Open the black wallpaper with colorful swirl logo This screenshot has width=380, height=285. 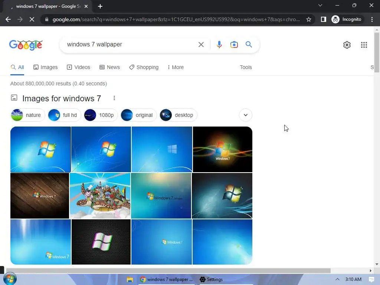223,149
